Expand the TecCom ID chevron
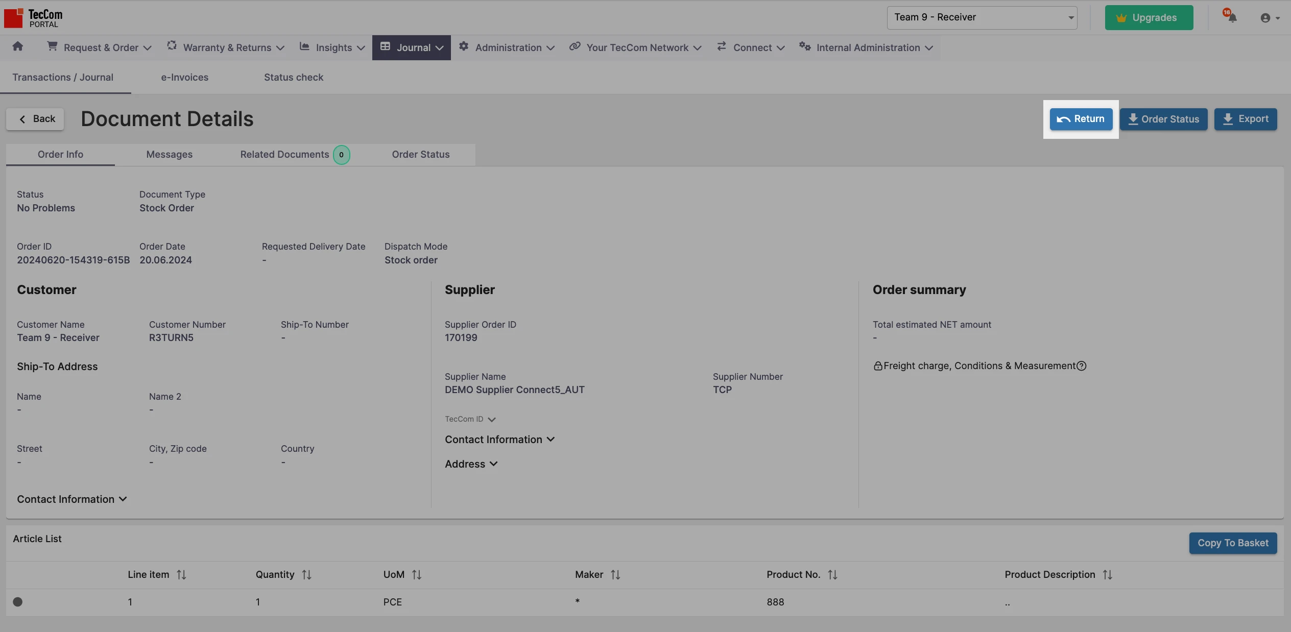Screen dimensions: 1291x632 491,420
